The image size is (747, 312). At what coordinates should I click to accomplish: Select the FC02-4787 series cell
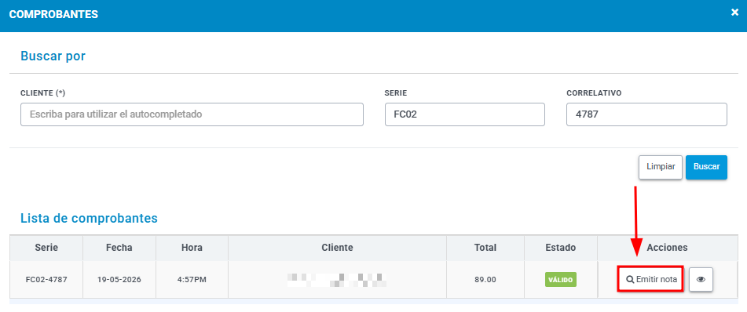[46, 280]
